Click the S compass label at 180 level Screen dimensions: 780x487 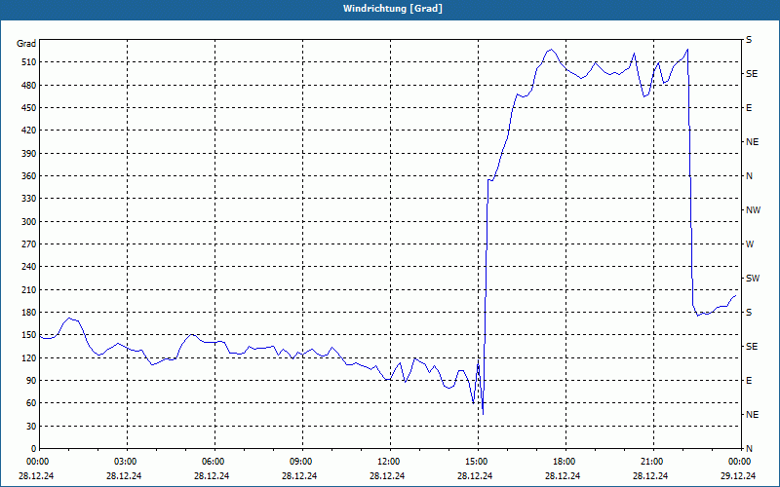tap(749, 313)
